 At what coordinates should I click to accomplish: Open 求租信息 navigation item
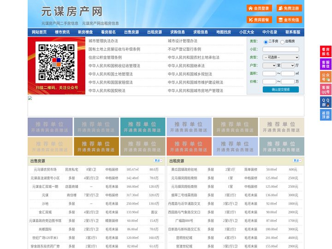pyautogui.click(x=201, y=32)
